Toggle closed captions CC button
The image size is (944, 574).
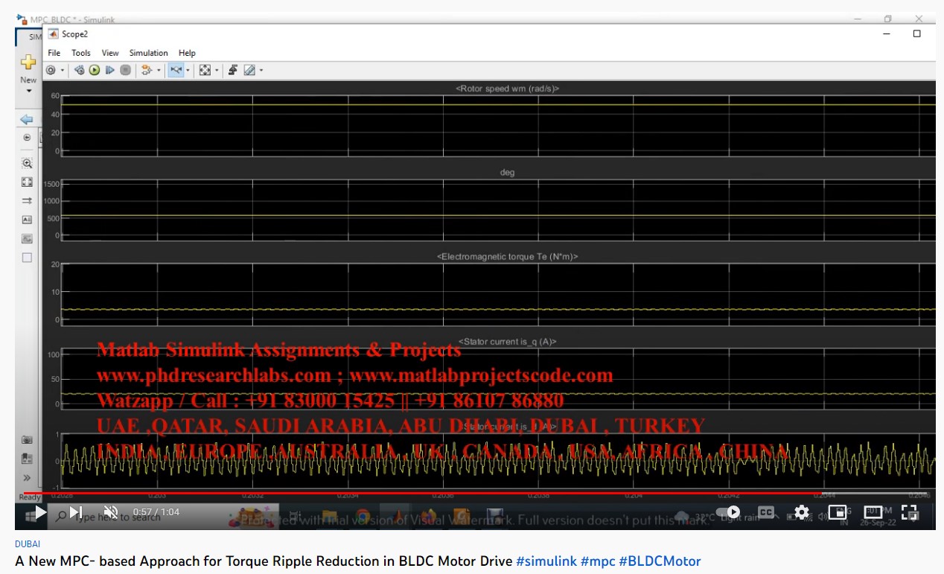pos(766,512)
